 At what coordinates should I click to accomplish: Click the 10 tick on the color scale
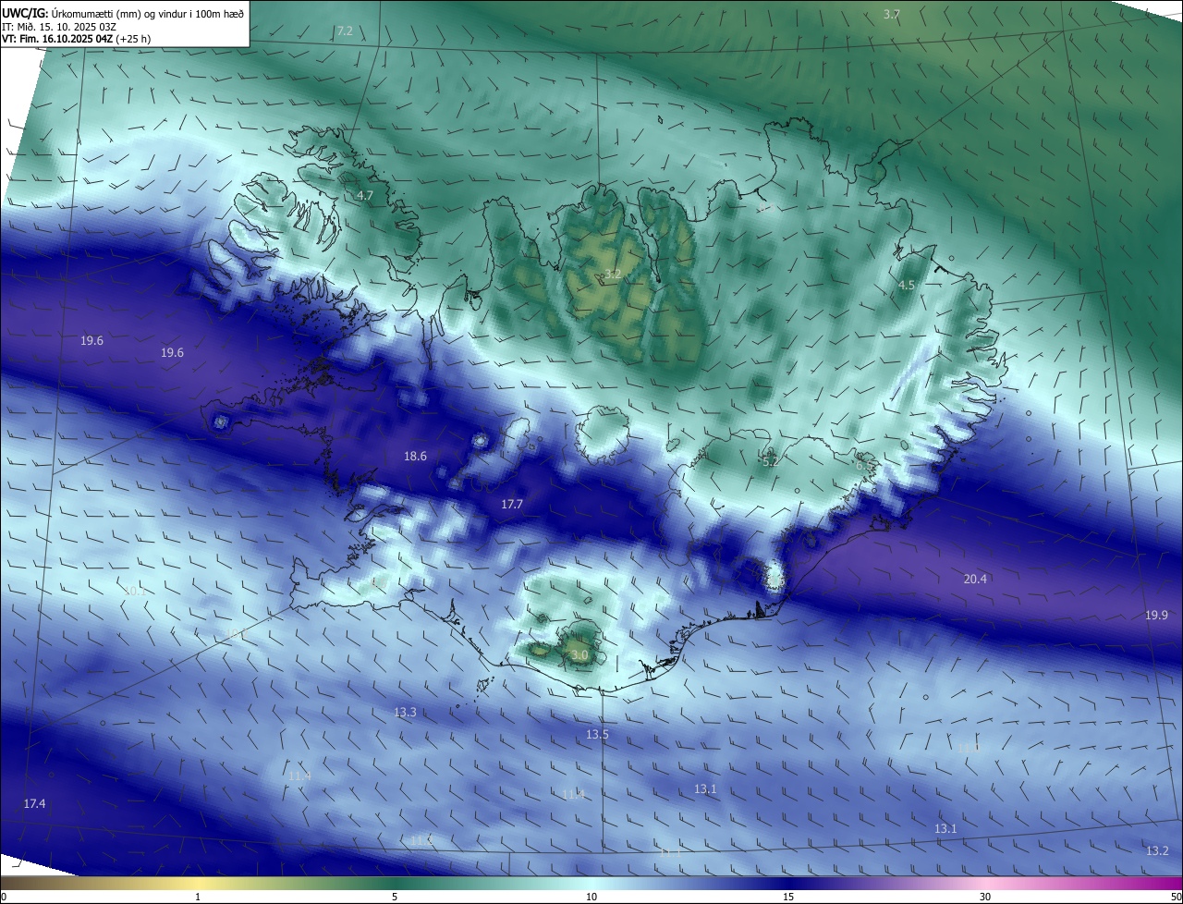(x=591, y=897)
